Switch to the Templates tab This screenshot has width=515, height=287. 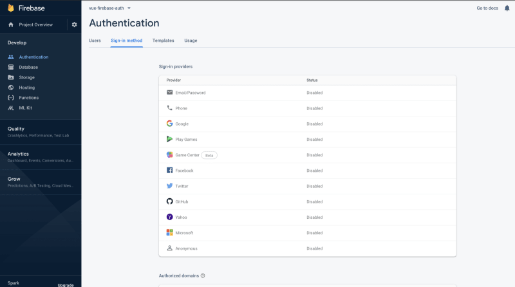164,41
